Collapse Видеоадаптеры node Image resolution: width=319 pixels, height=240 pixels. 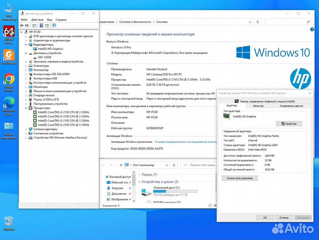click(x=26, y=44)
